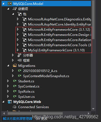Viewport: 101px width, 122px height.
Task: Select SysRole.cs file name
Action: [x=26, y=92]
